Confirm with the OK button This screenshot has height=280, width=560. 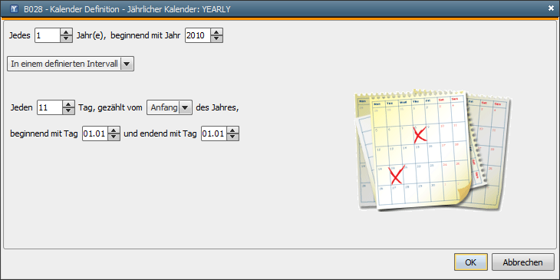[x=471, y=262]
